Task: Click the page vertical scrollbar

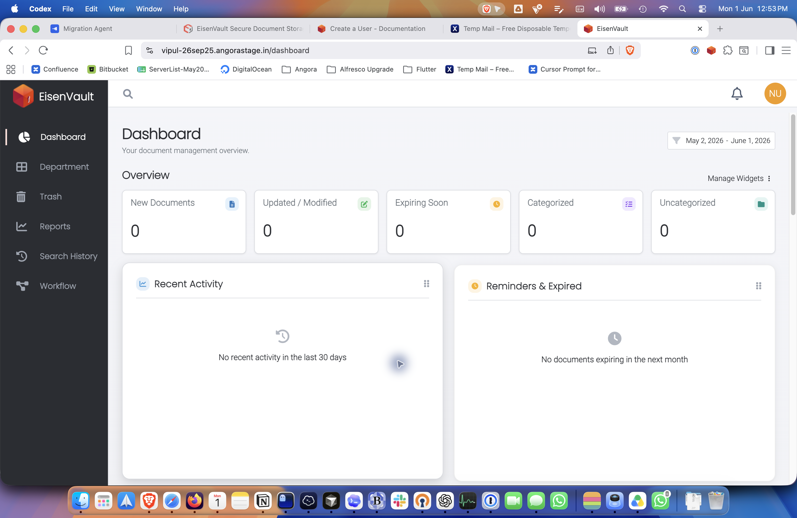Action: 793,165
